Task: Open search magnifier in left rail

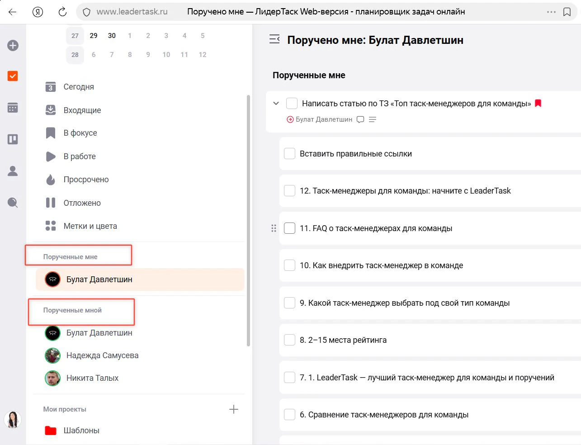Action: 13,203
